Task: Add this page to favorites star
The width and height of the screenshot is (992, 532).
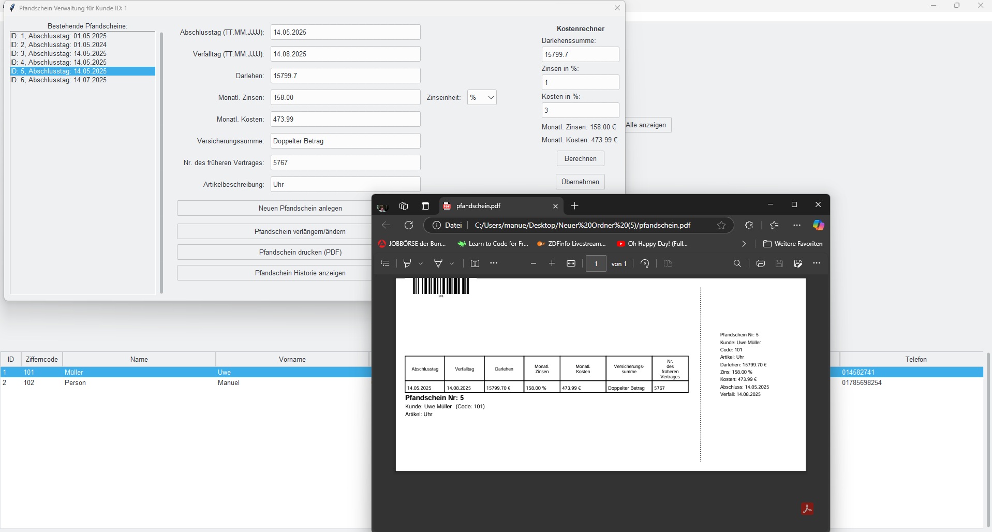Action: [x=721, y=225]
